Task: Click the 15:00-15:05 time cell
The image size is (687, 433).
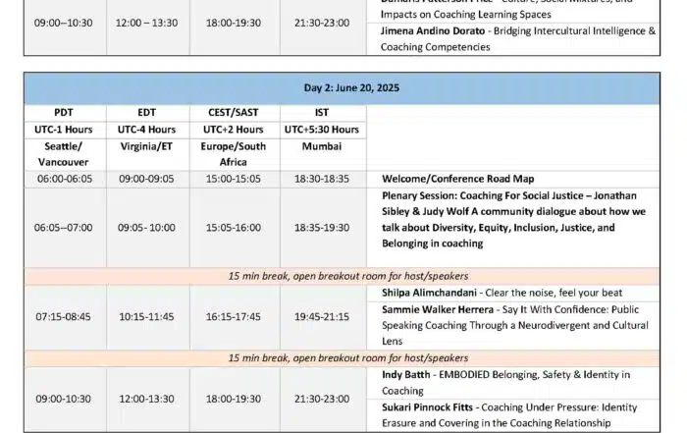Action: [235, 180]
